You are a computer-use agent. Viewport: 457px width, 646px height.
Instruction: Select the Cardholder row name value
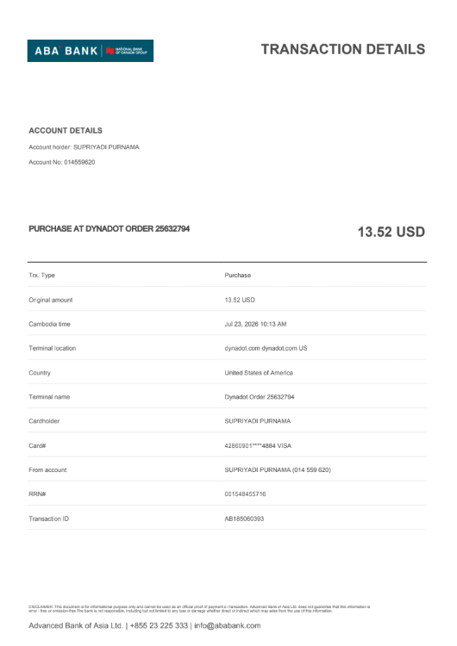(x=257, y=421)
